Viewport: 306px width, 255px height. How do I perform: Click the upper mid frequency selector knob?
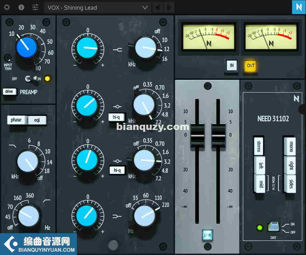coord(144,104)
